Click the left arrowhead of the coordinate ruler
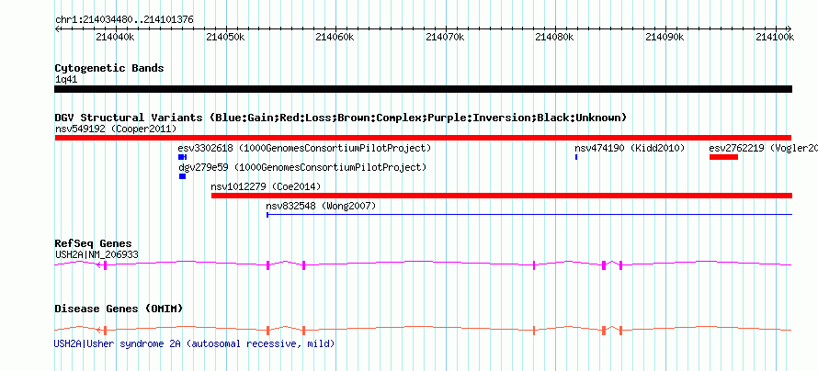 pyautogui.click(x=57, y=28)
